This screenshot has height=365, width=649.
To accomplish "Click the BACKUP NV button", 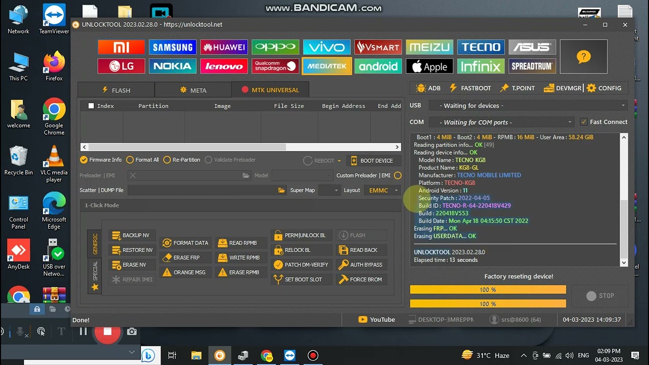I will 131,235.
